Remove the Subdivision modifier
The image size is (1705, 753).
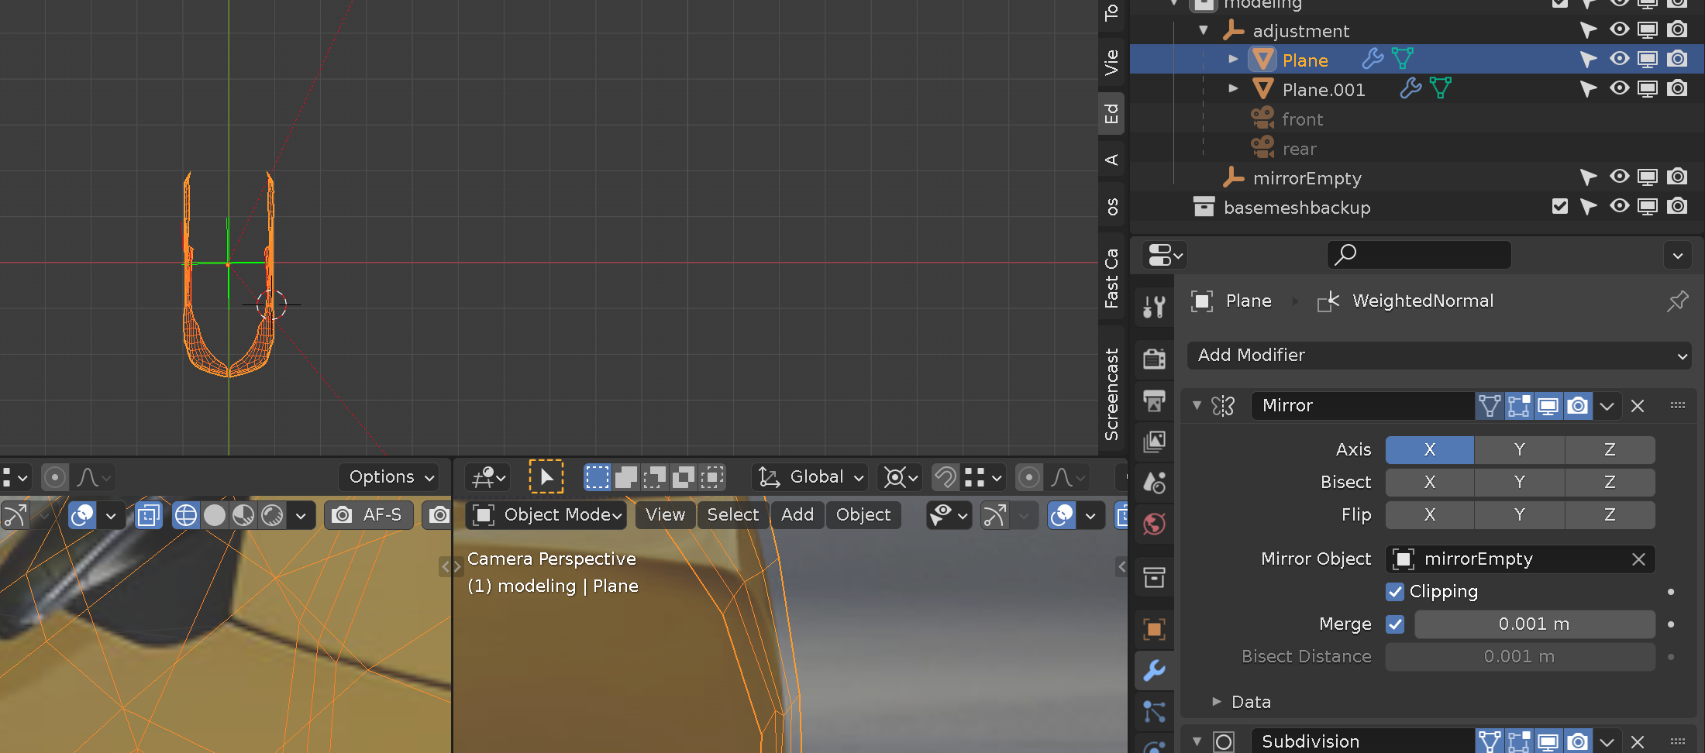coord(1638,742)
